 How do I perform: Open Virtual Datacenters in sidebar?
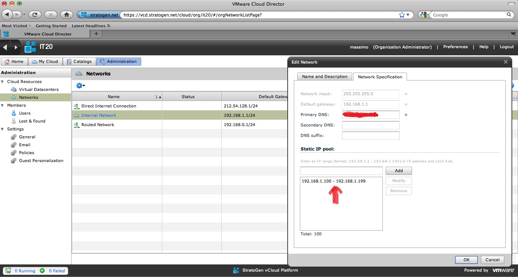tap(39, 89)
